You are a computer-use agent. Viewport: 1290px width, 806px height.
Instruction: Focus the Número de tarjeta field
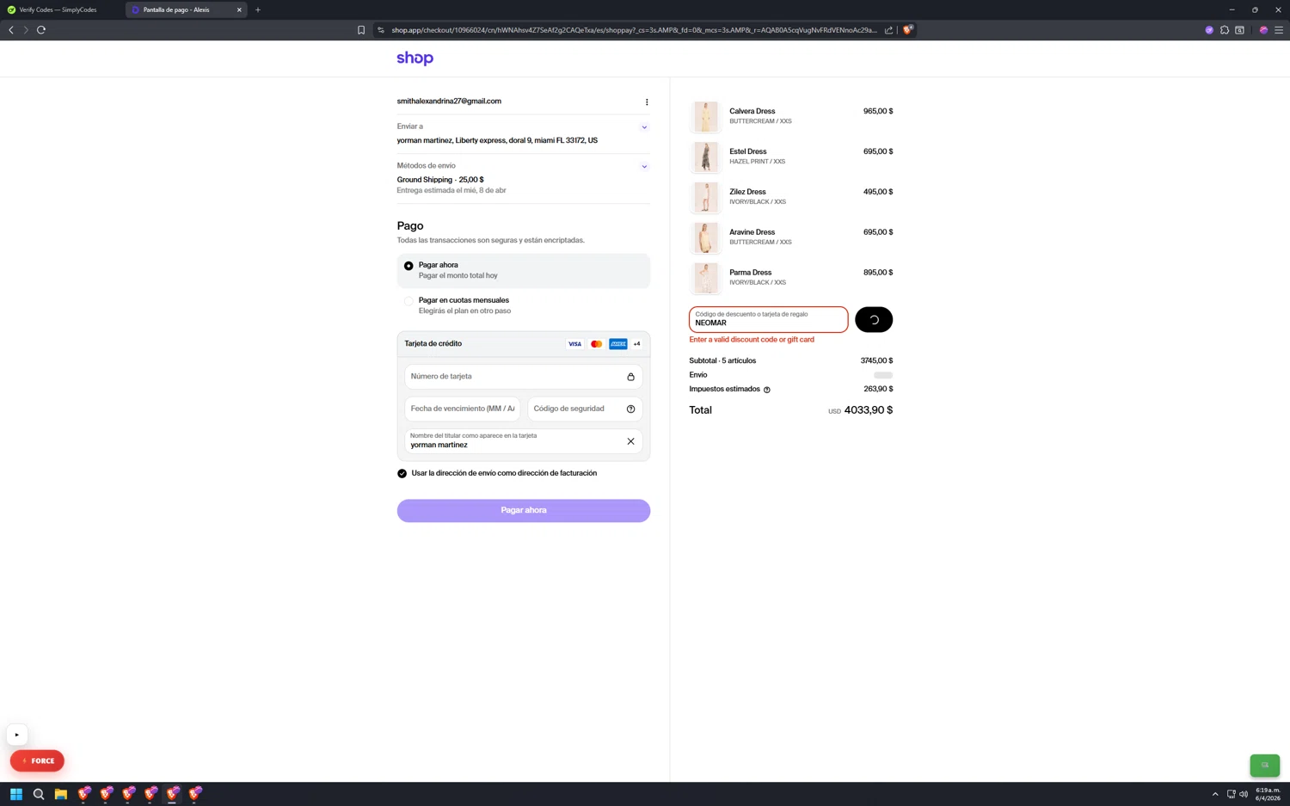coord(523,377)
